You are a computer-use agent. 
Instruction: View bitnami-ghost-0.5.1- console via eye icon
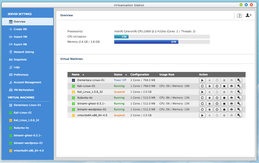tap(231, 104)
